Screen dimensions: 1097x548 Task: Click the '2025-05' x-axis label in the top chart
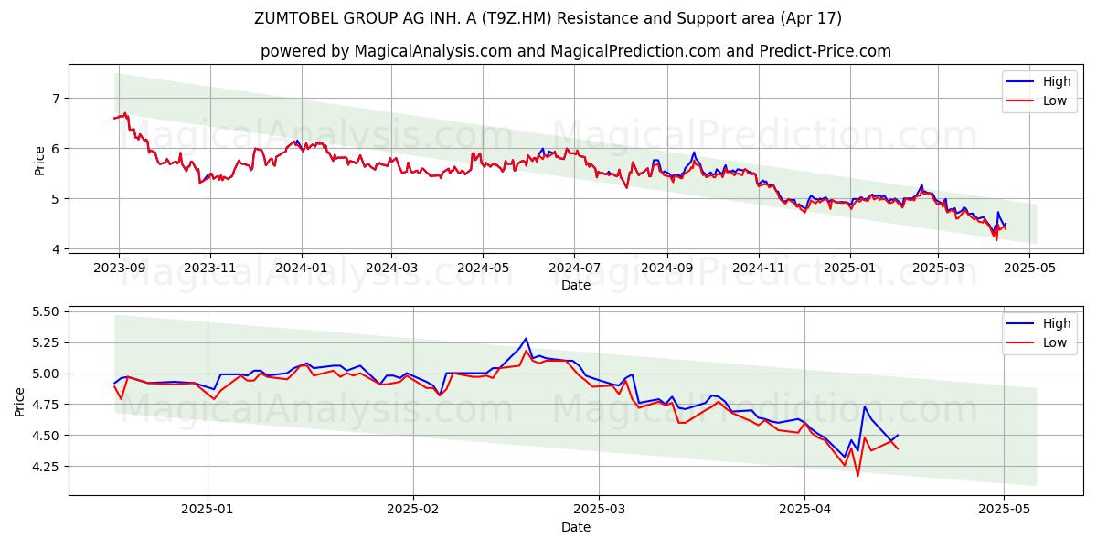point(1029,269)
